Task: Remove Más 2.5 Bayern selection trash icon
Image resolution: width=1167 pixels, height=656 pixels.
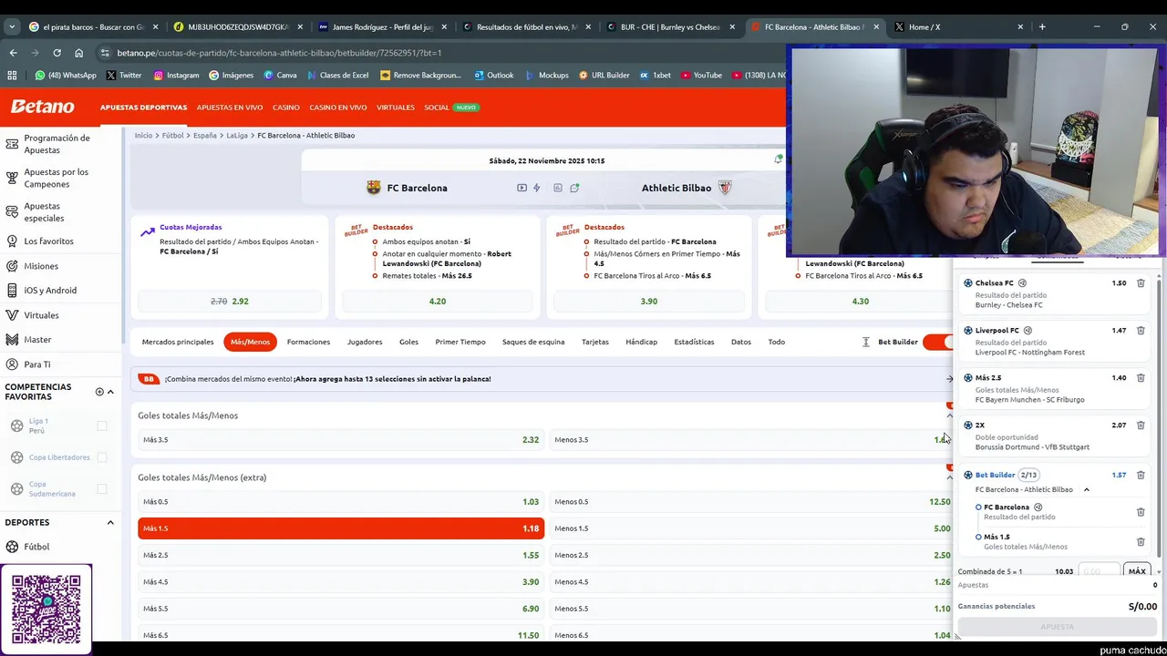Action: [1141, 378]
